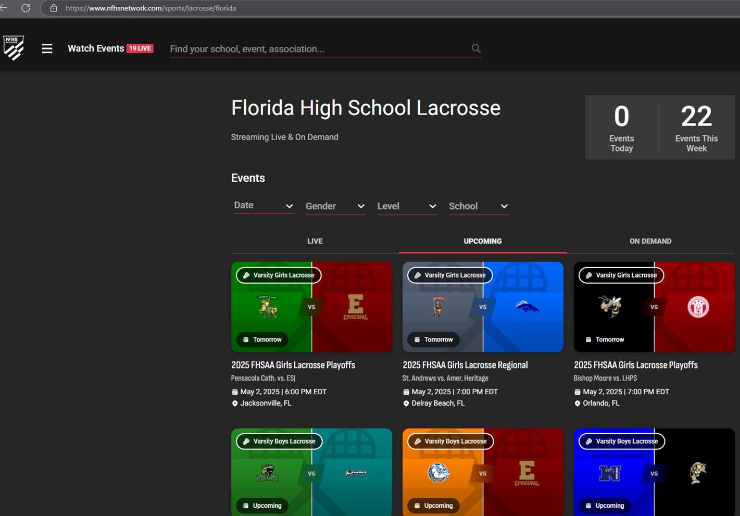
Task: Click the bulldog team logo in the orange card
Action: [438, 473]
